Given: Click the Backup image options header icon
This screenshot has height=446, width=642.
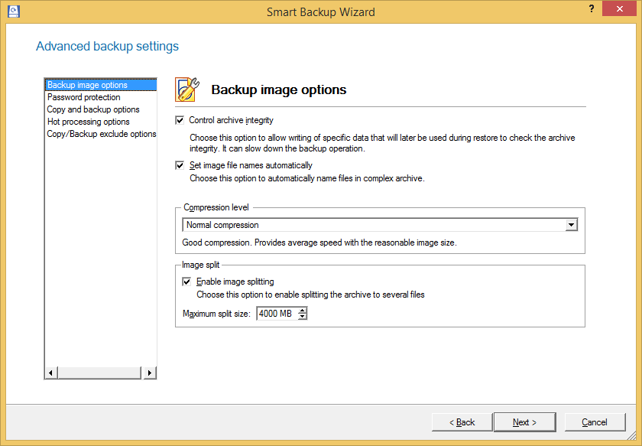Looking at the screenshot, I should 187,90.
